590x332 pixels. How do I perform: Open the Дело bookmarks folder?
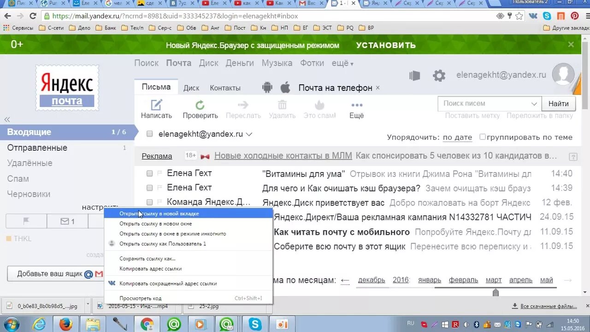pyautogui.click(x=80, y=28)
